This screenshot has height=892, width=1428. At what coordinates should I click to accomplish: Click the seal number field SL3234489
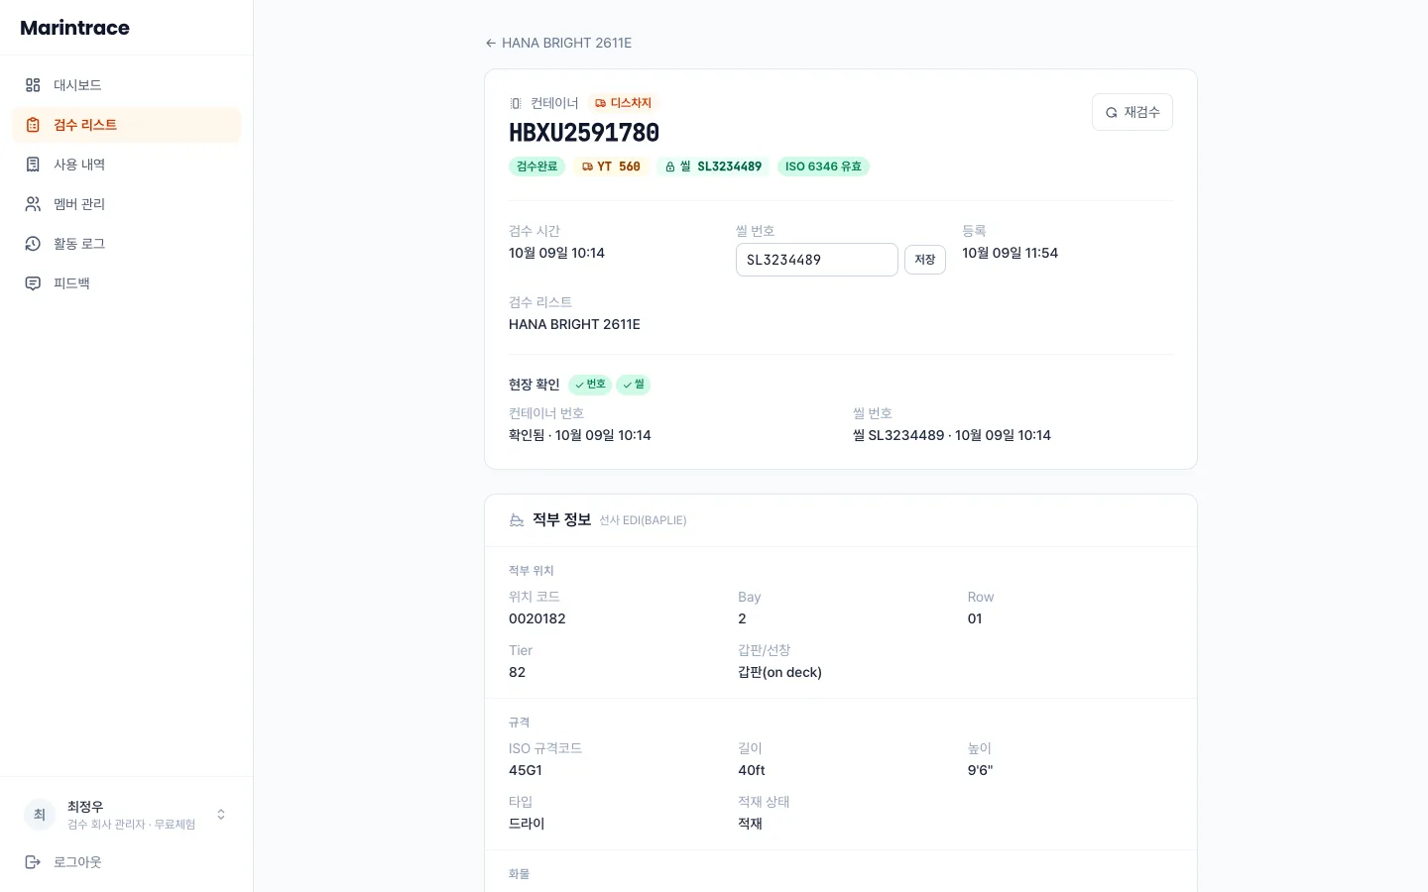click(x=817, y=260)
